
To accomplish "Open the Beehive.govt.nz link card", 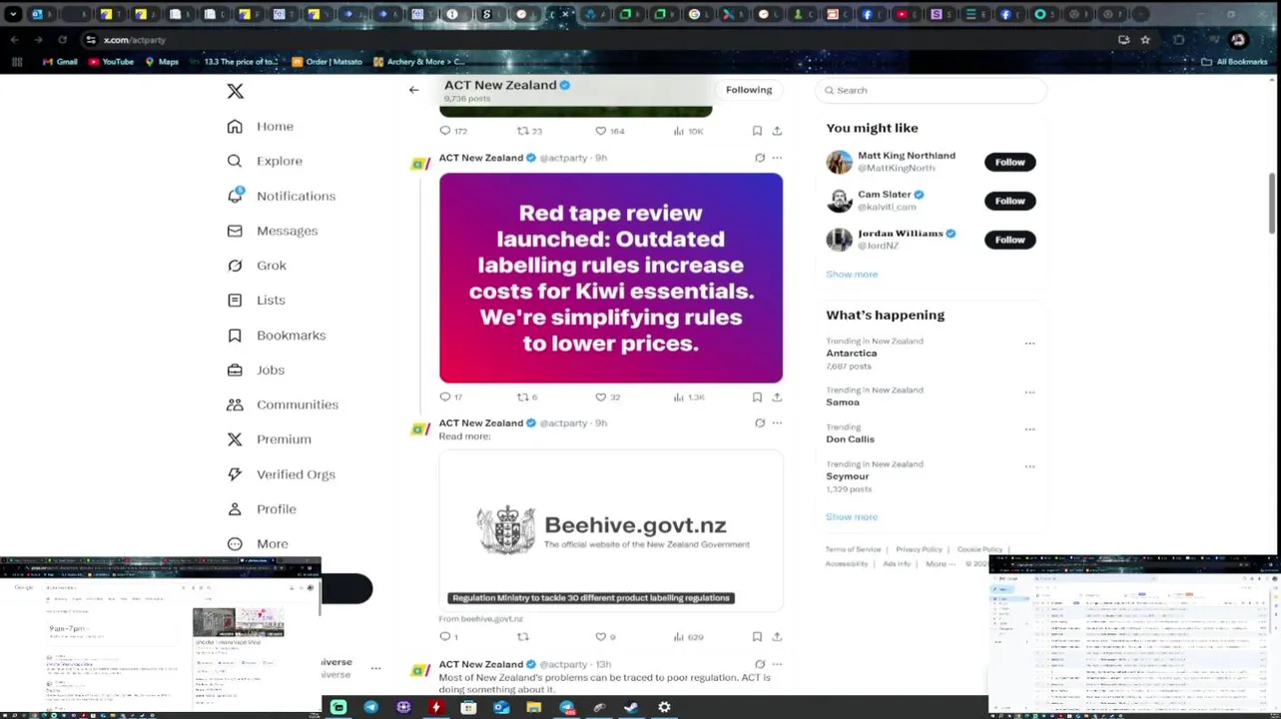I will tap(611, 530).
